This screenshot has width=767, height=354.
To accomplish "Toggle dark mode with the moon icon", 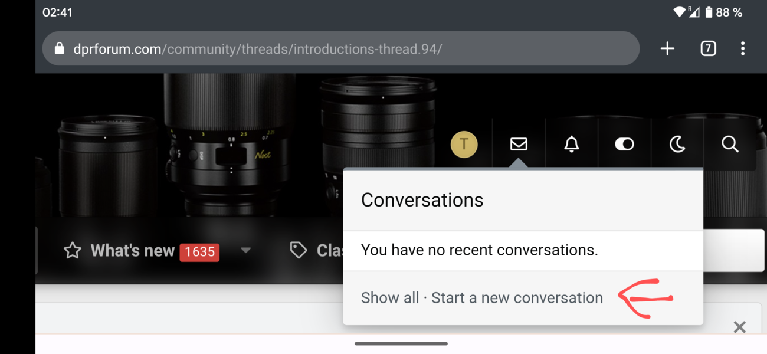I will click(x=677, y=143).
